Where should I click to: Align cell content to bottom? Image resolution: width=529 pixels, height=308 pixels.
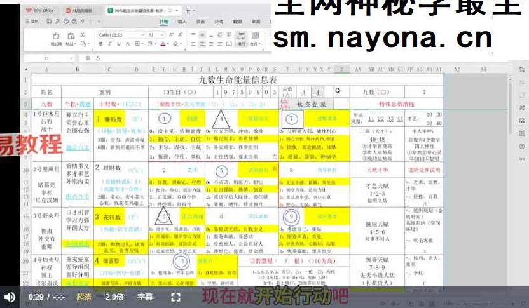[x=211, y=35]
